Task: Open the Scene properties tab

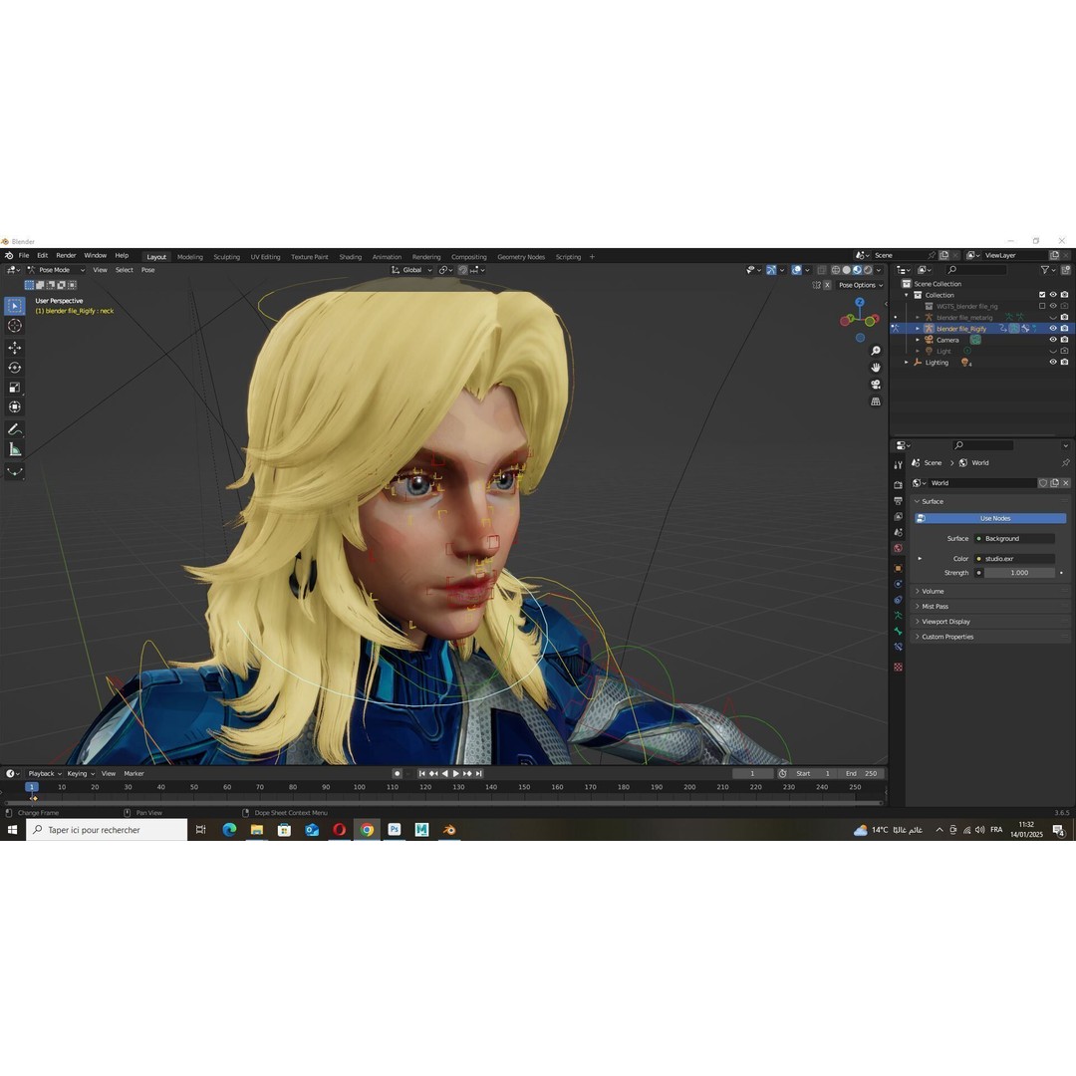Action: click(x=898, y=532)
